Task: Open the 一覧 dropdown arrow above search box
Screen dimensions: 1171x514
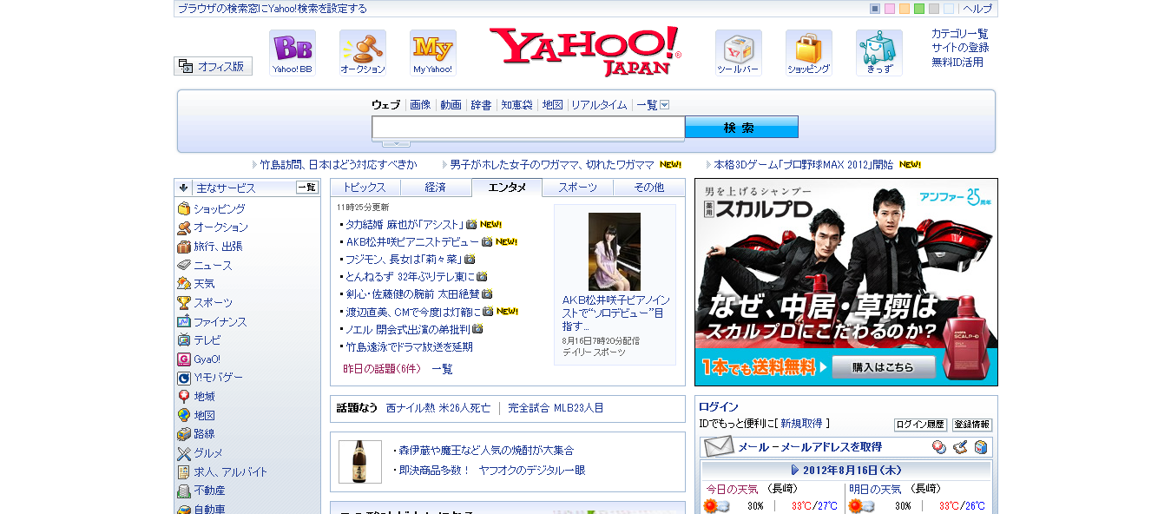Action: click(x=665, y=105)
